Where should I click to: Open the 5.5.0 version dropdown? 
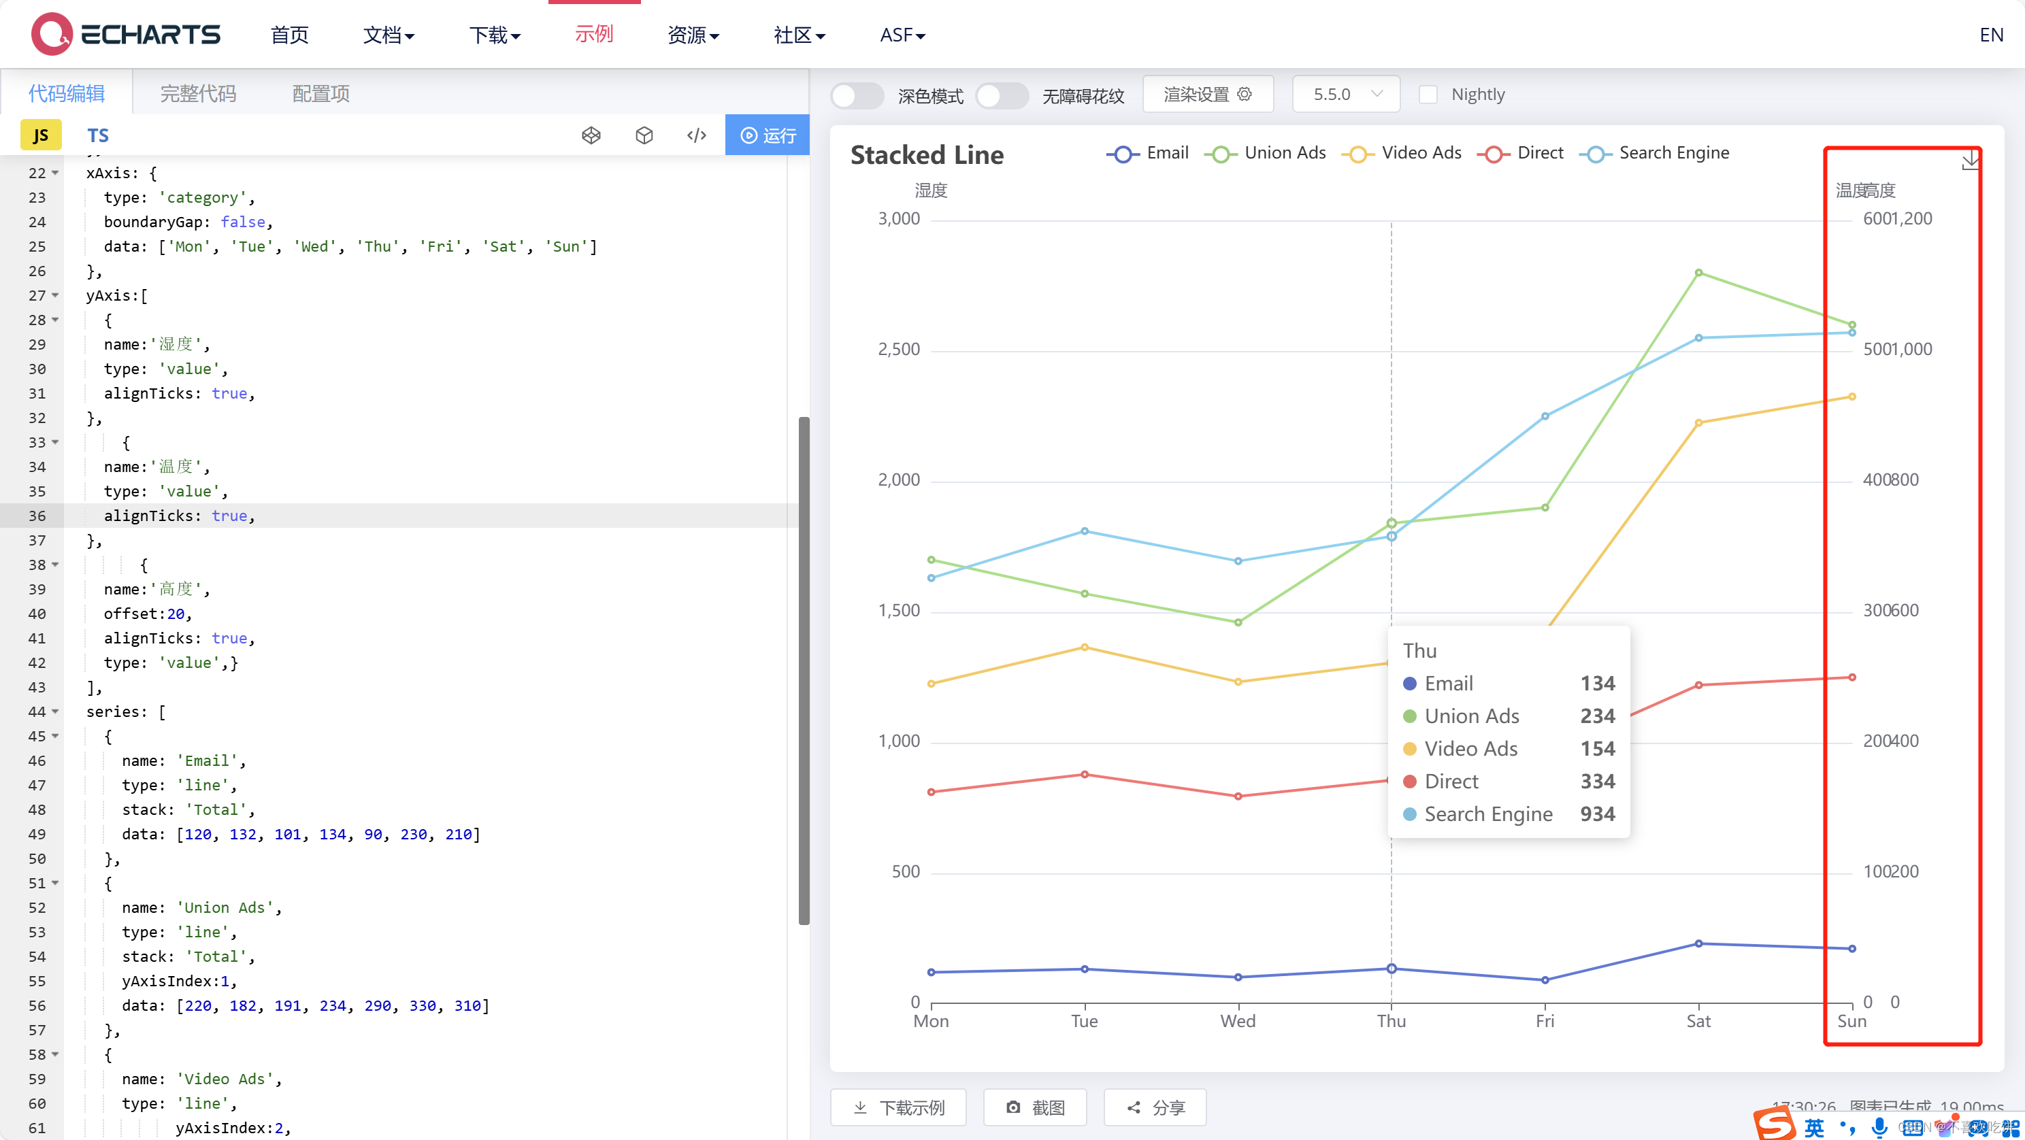point(1346,95)
